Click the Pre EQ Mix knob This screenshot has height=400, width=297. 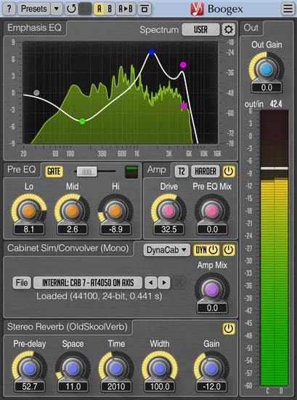[x=212, y=211]
